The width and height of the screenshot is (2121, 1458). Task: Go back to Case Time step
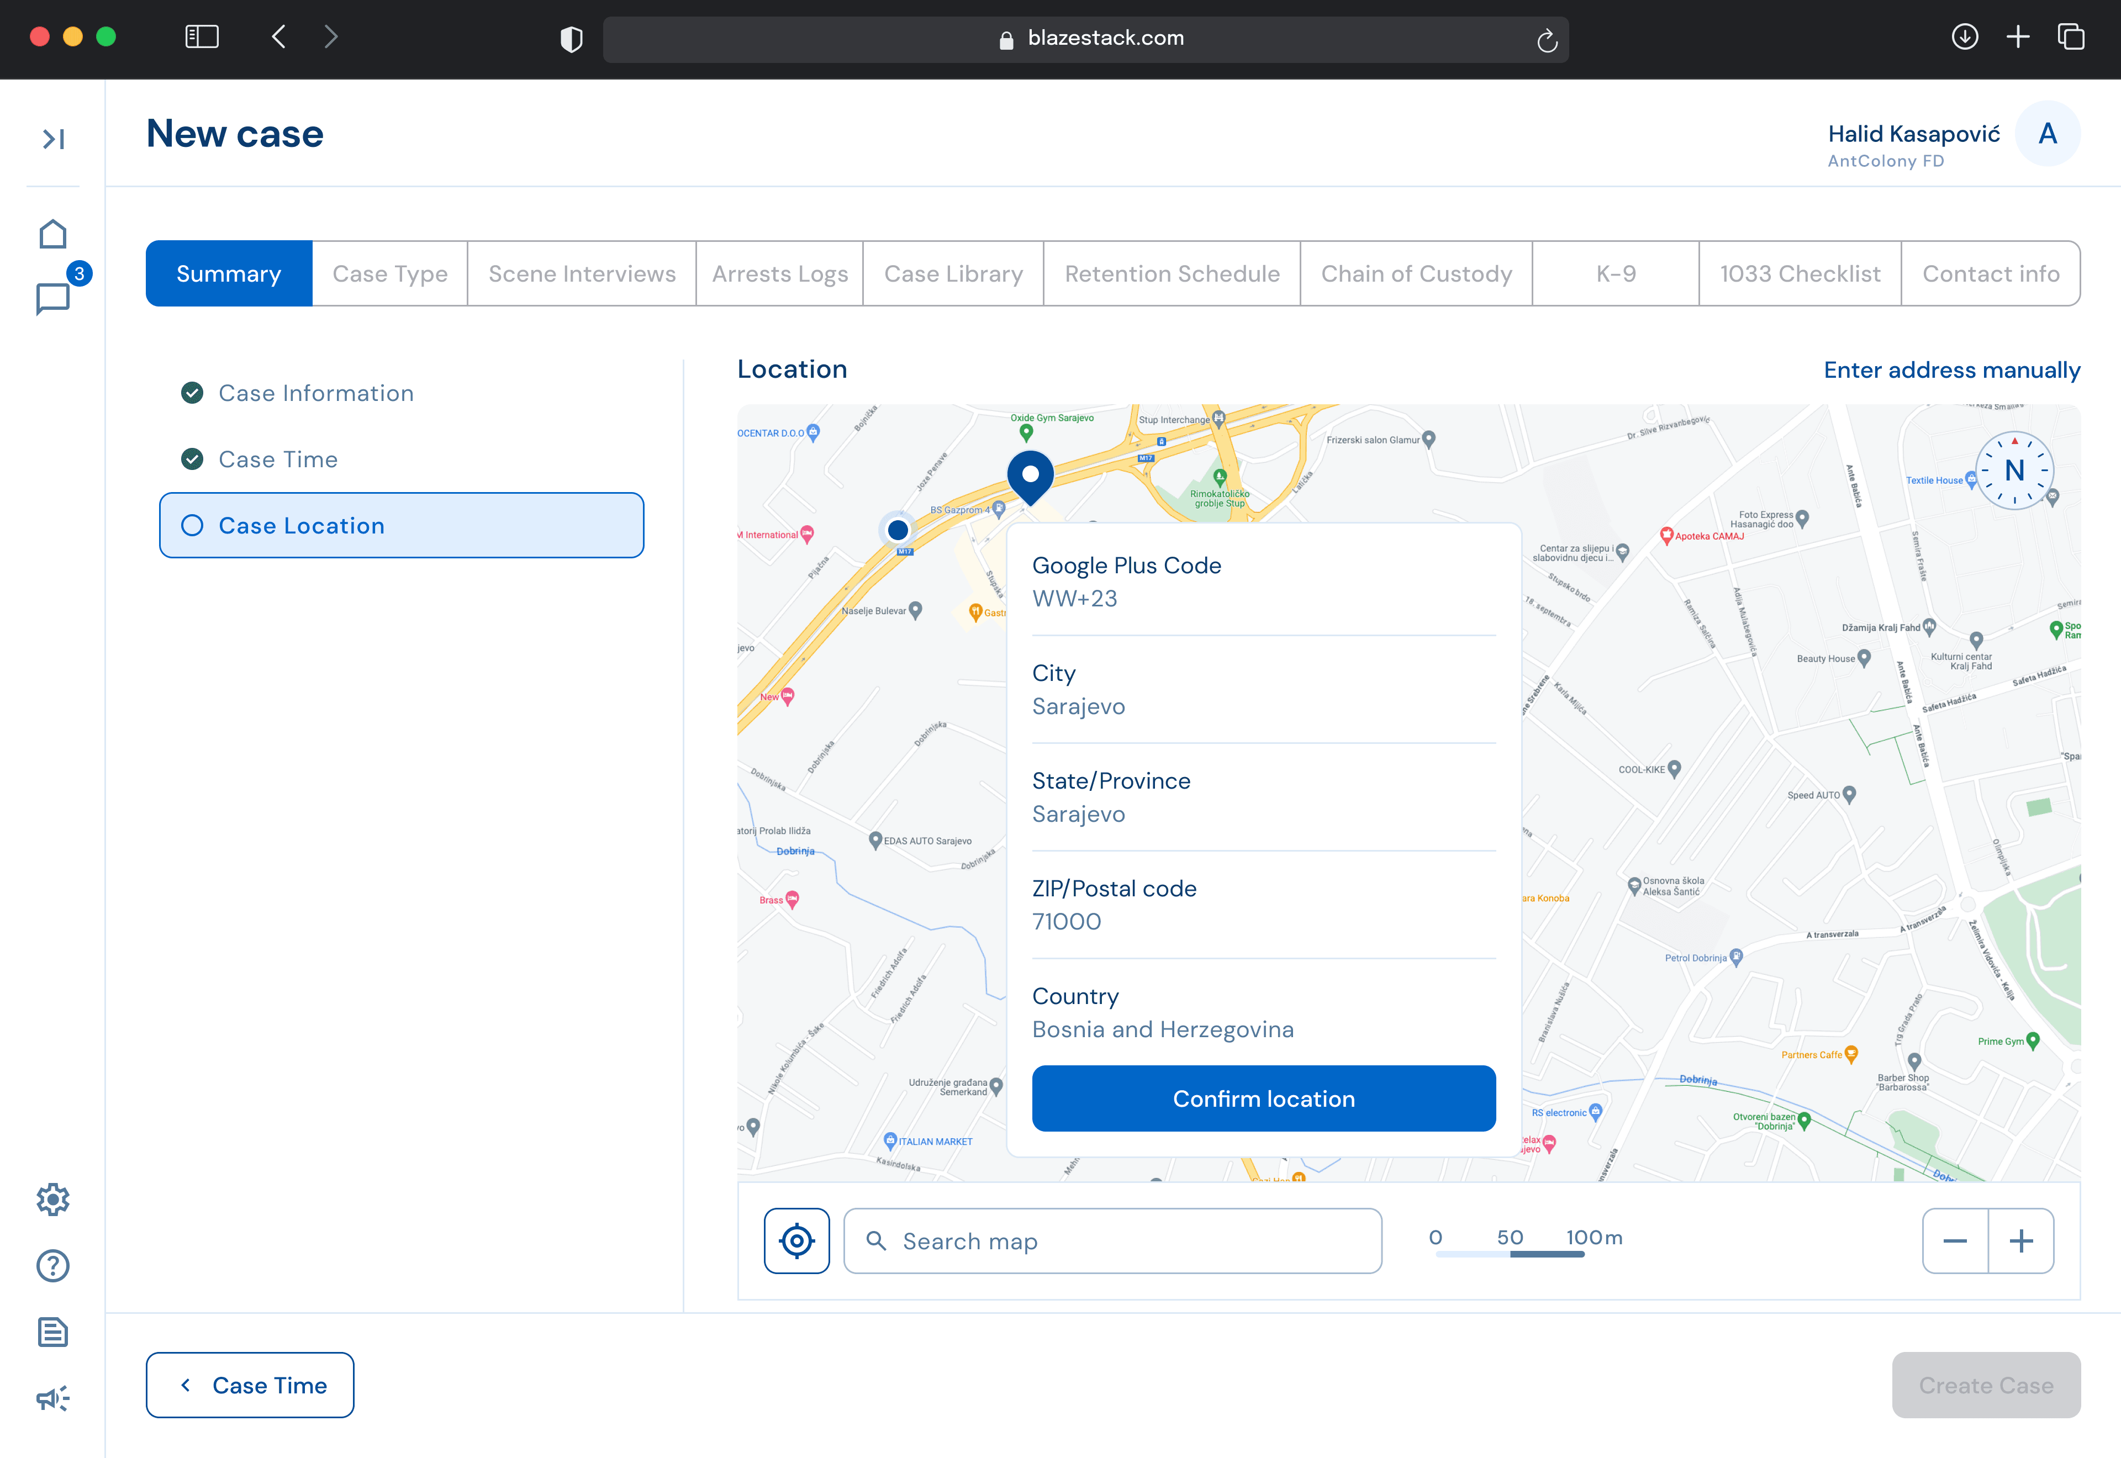(x=250, y=1385)
